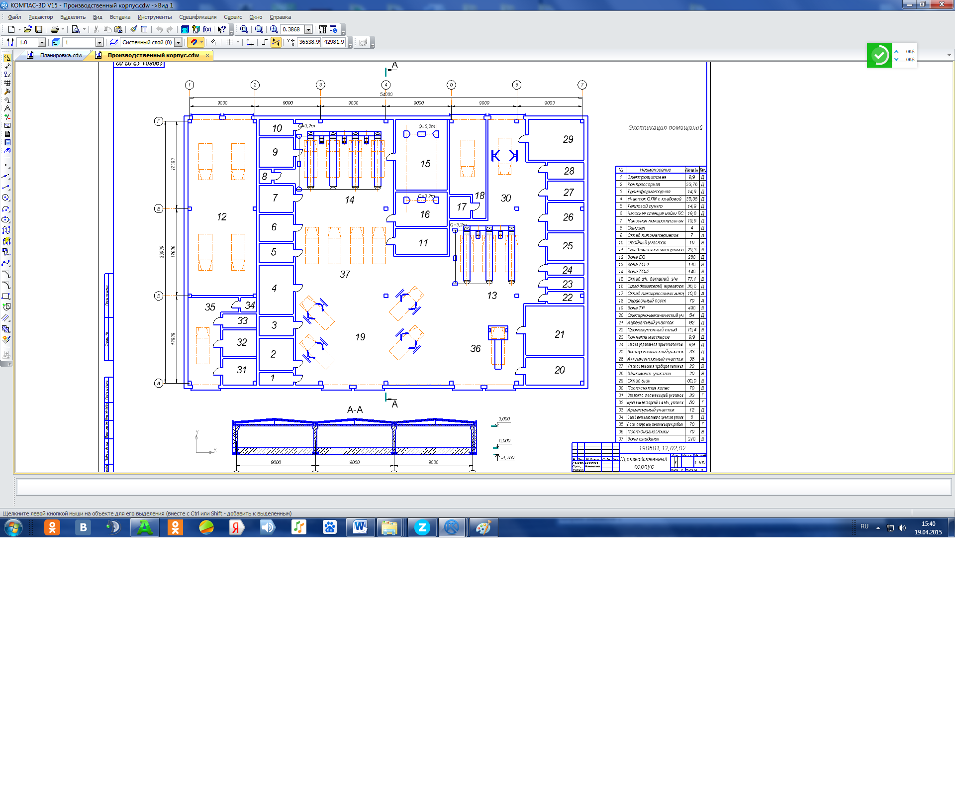Viewport: 955px width, 812px height.
Task: Expand the grid settings arrow
Action: [238, 42]
